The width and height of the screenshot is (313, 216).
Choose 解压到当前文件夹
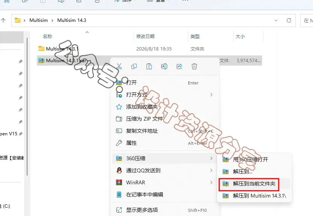pos(254,184)
